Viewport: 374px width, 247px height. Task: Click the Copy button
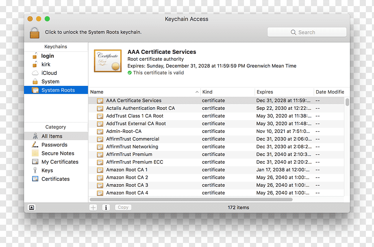pos(123,207)
